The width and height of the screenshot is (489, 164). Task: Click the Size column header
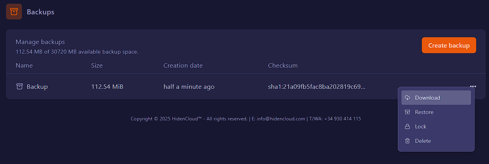click(97, 65)
